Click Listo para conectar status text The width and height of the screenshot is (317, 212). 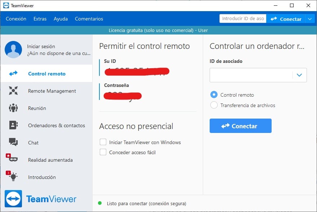(x=147, y=203)
